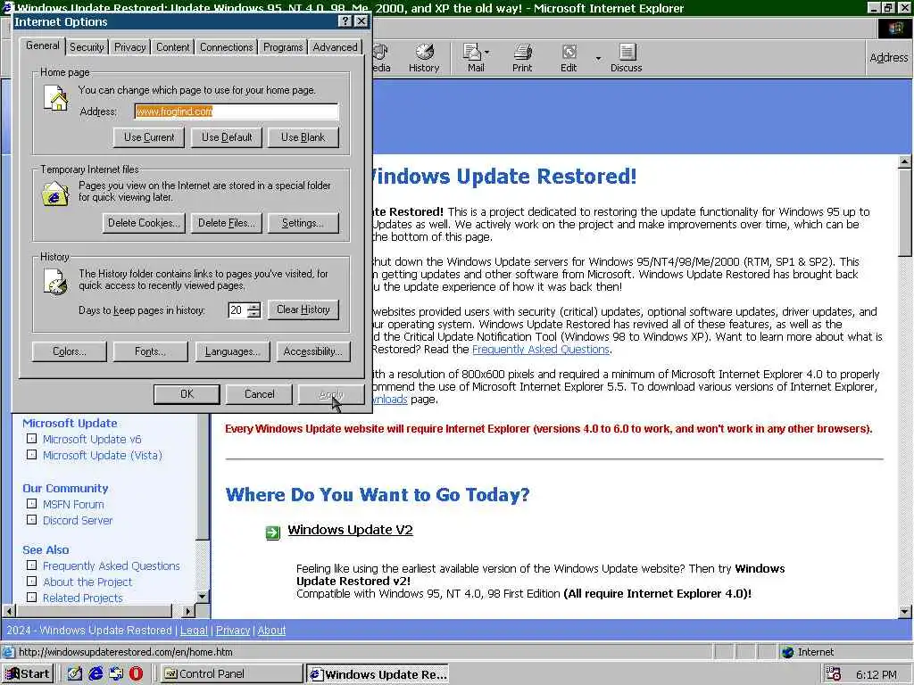914x685 pixels.
Task: Open Privacy footer link
Action: click(x=233, y=631)
